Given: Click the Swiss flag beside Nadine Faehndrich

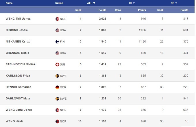Looking at the screenshot, I should click(x=57, y=64).
